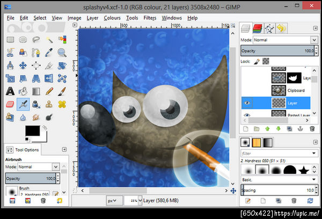Select the Measure compass tool

point(10,65)
